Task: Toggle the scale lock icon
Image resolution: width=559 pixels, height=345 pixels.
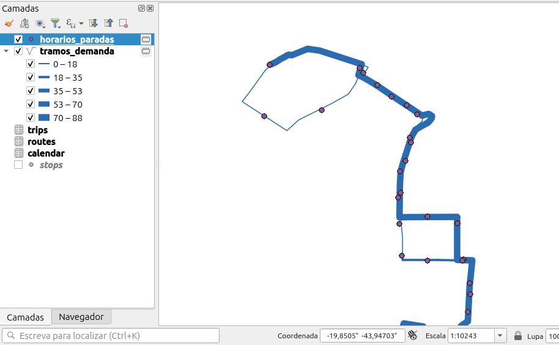Action: pyautogui.click(x=518, y=336)
